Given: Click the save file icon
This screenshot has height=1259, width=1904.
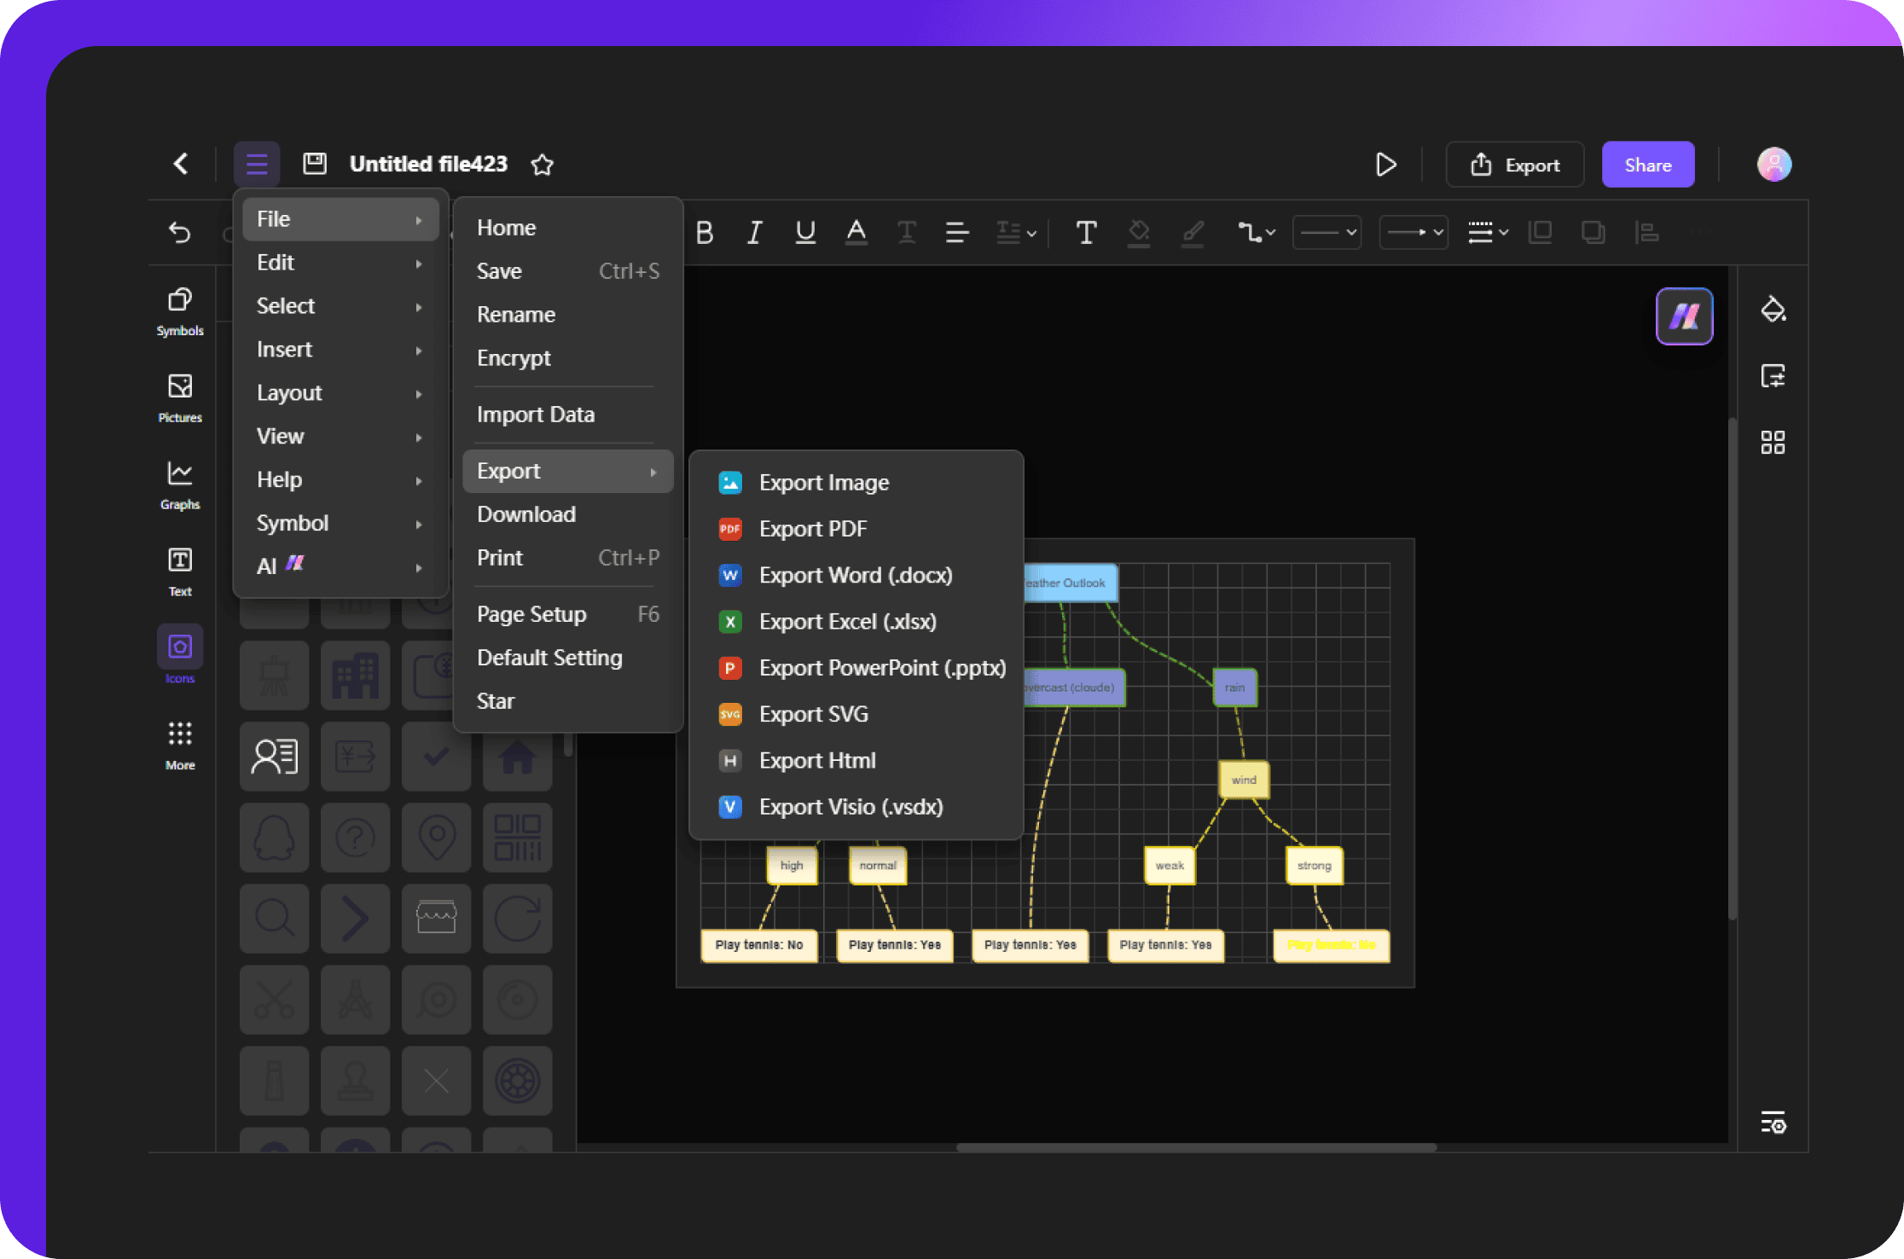Looking at the screenshot, I should coord(315,164).
